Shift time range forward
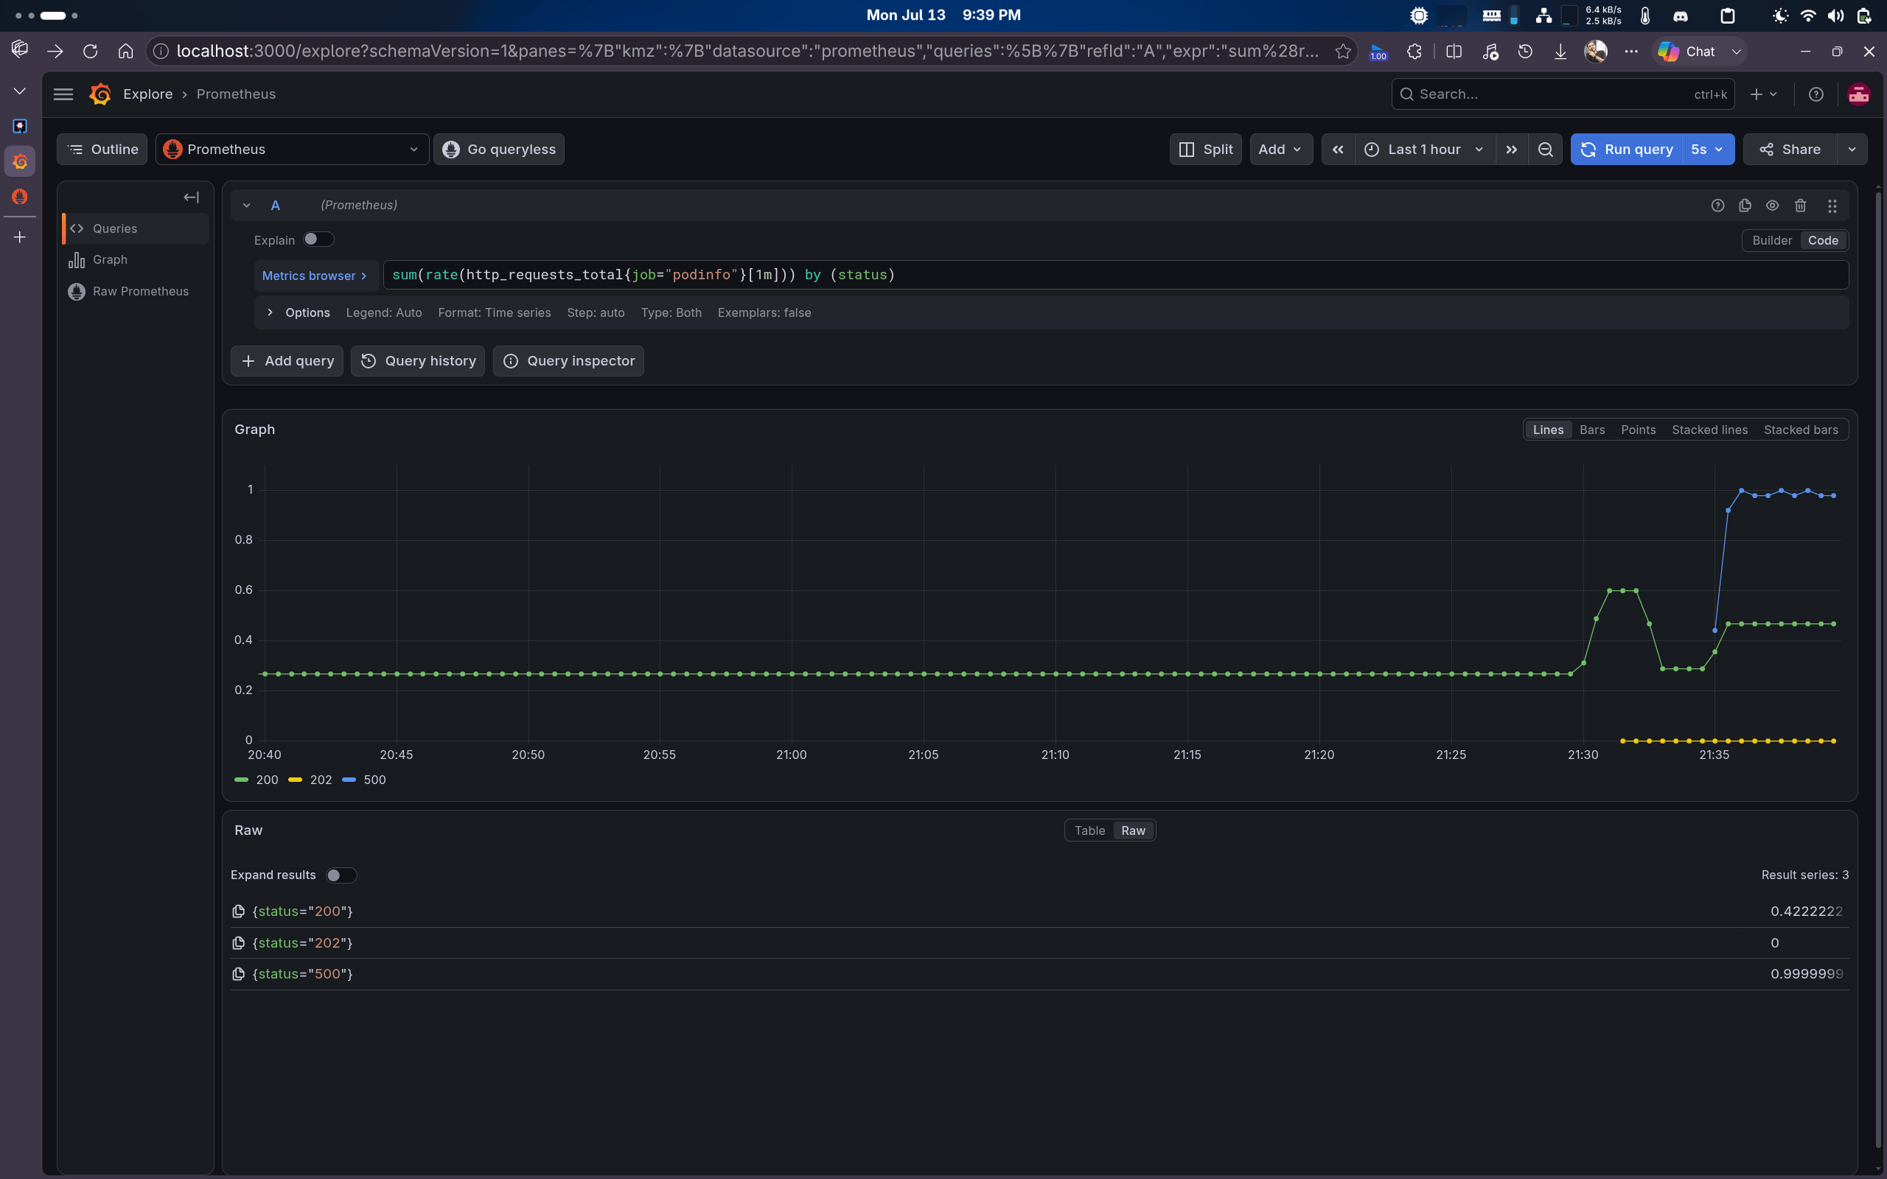 point(1512,149)
